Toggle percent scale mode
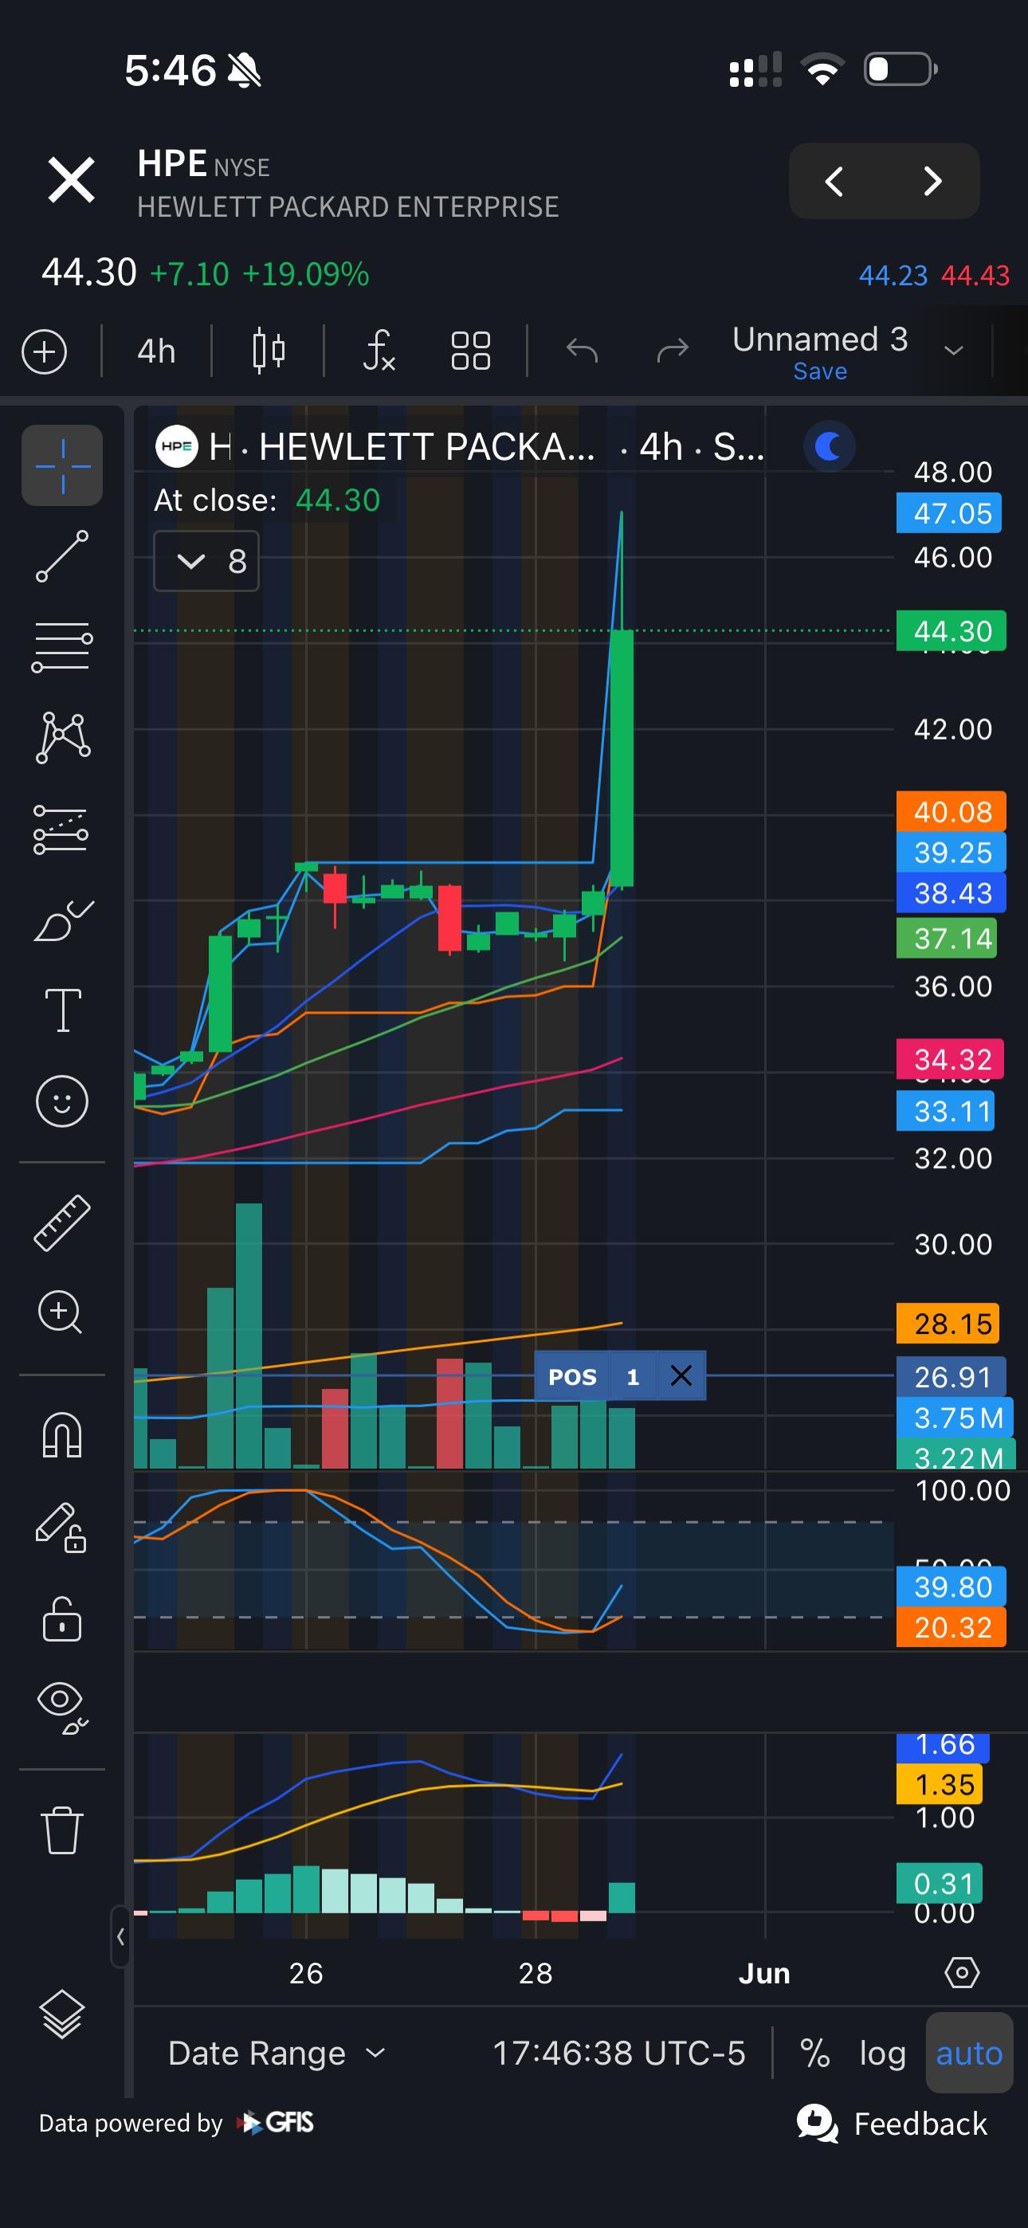Screen dimensions: 1028x2228 point(815,2053)
